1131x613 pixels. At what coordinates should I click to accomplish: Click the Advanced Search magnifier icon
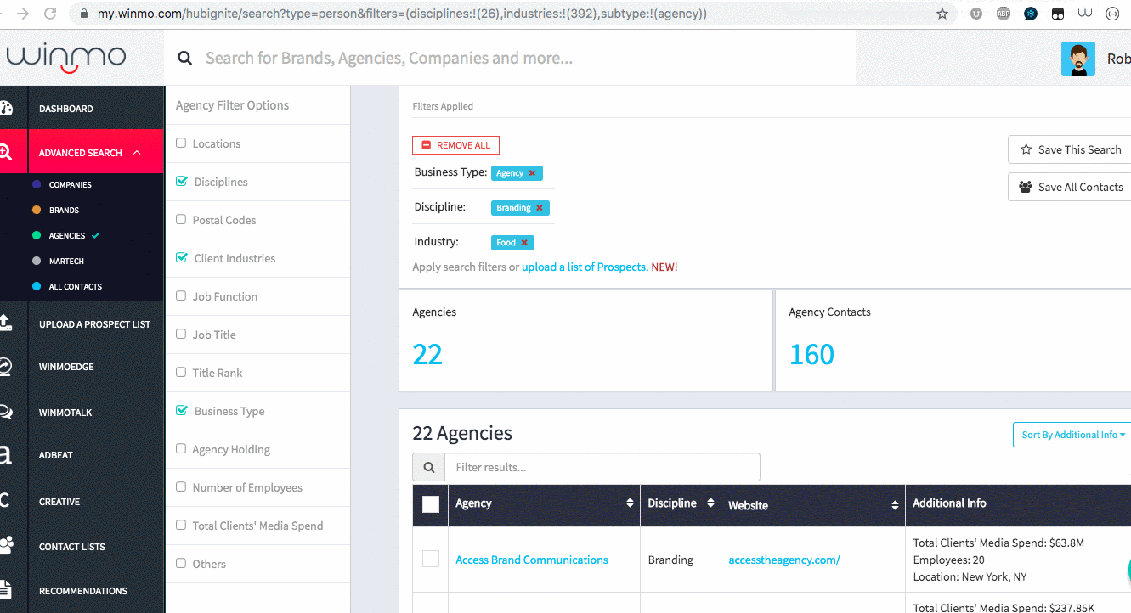(x=5, y=152)
